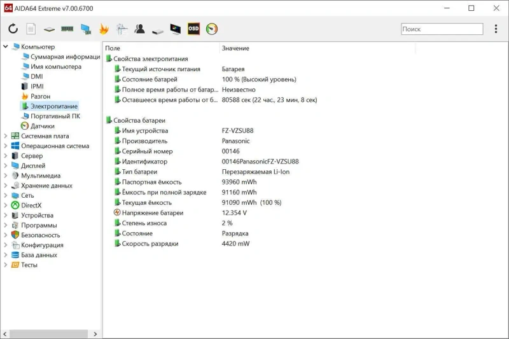Screen dimensions: 509x339
Task: Expand the Тесты tree node
Action: [x=6, y=265]
